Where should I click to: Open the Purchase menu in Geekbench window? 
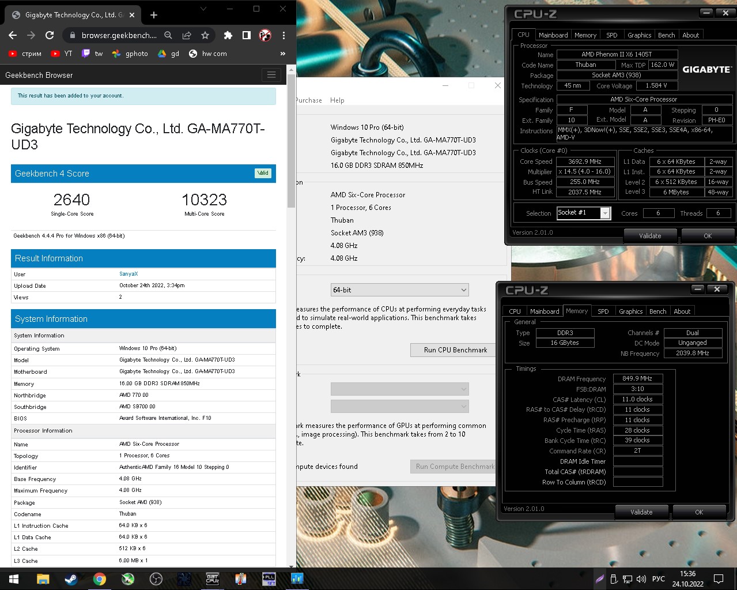(x=308, y=100)
